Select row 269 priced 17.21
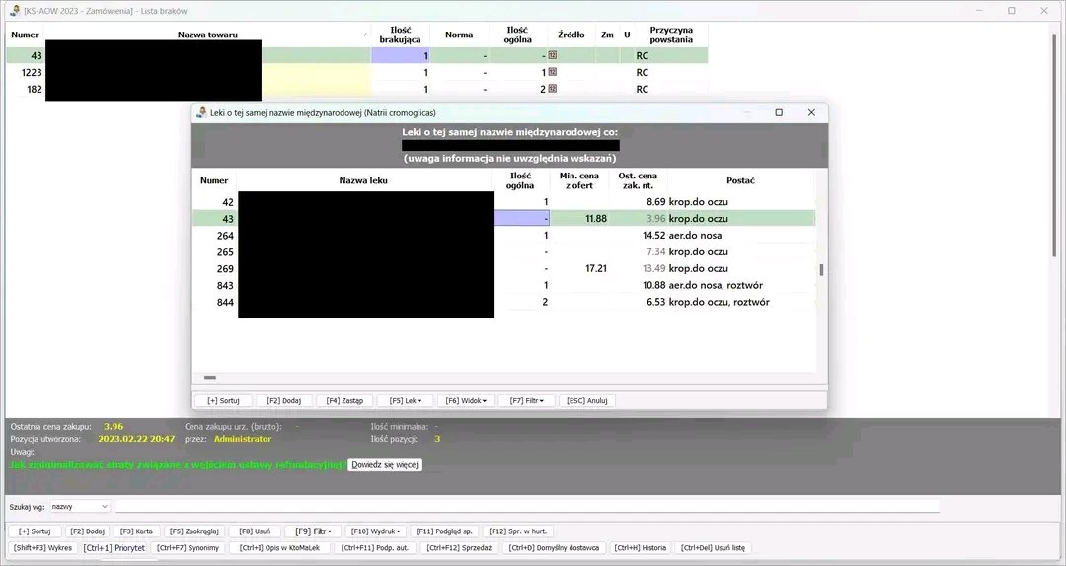Screen dimensions: 1066x566 [503, 268]
